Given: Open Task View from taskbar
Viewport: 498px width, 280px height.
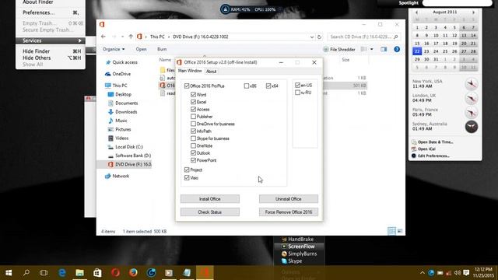Looking at the screenshot, I should pyautogui.click(x=44, y=273).
